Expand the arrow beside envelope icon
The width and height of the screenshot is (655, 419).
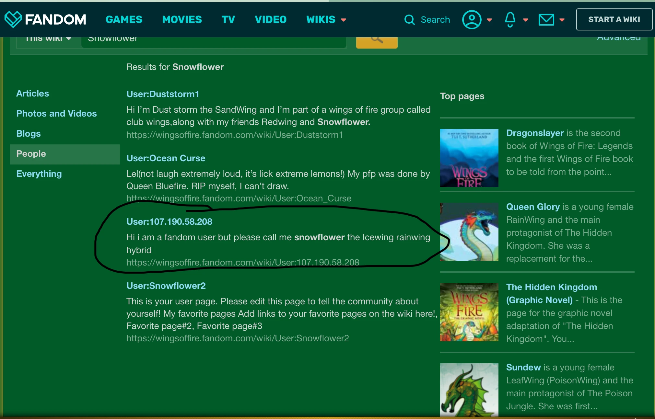click(x=562, y=20)
